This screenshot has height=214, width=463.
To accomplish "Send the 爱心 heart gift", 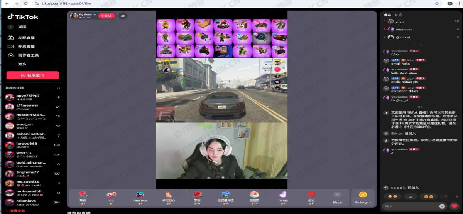I will pos(311,197).
